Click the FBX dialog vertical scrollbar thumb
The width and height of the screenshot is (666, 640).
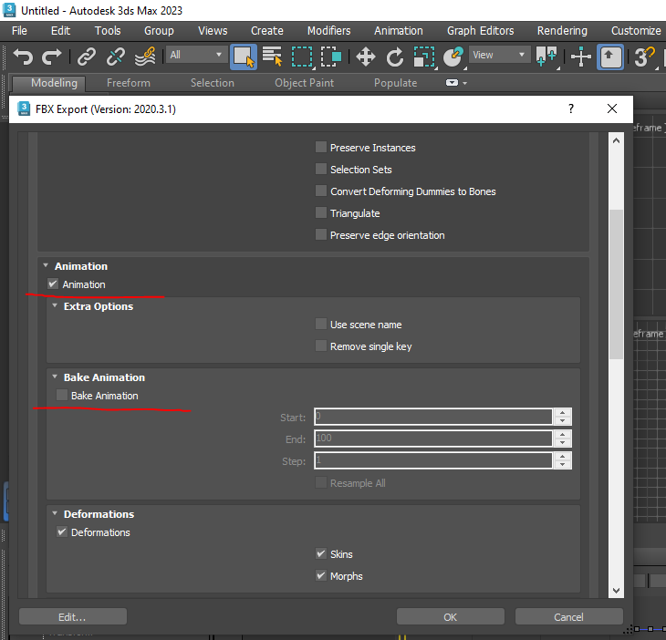[616, 283]
